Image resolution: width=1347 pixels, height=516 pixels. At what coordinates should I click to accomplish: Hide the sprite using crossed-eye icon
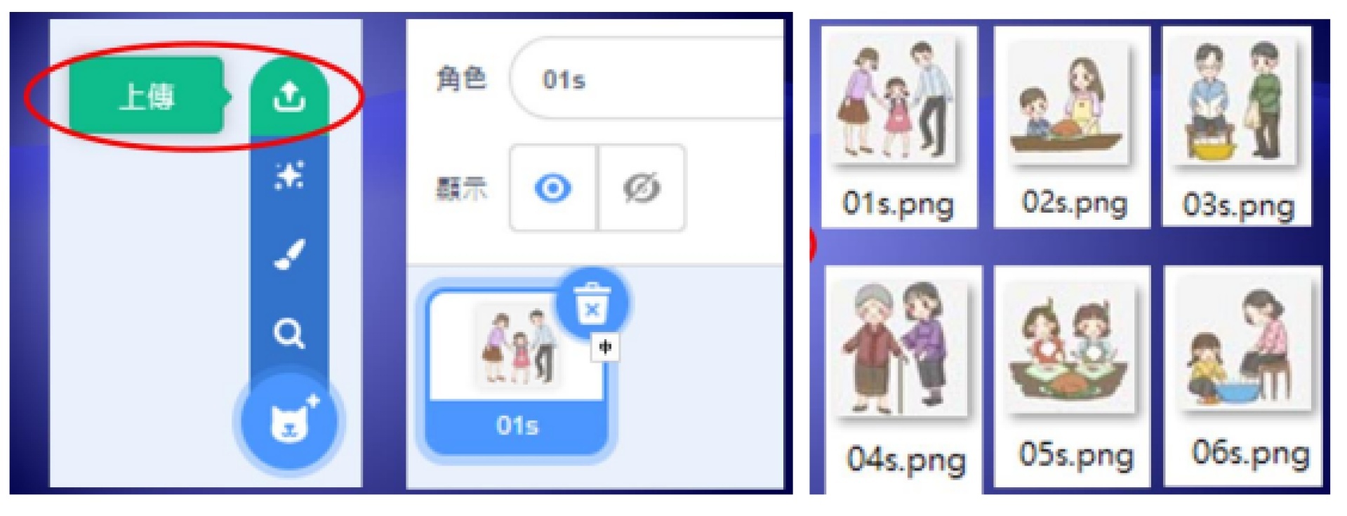coord(641,187)
